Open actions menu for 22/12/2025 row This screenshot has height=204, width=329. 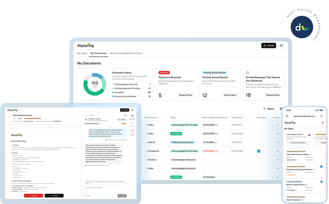coord(278,177)
